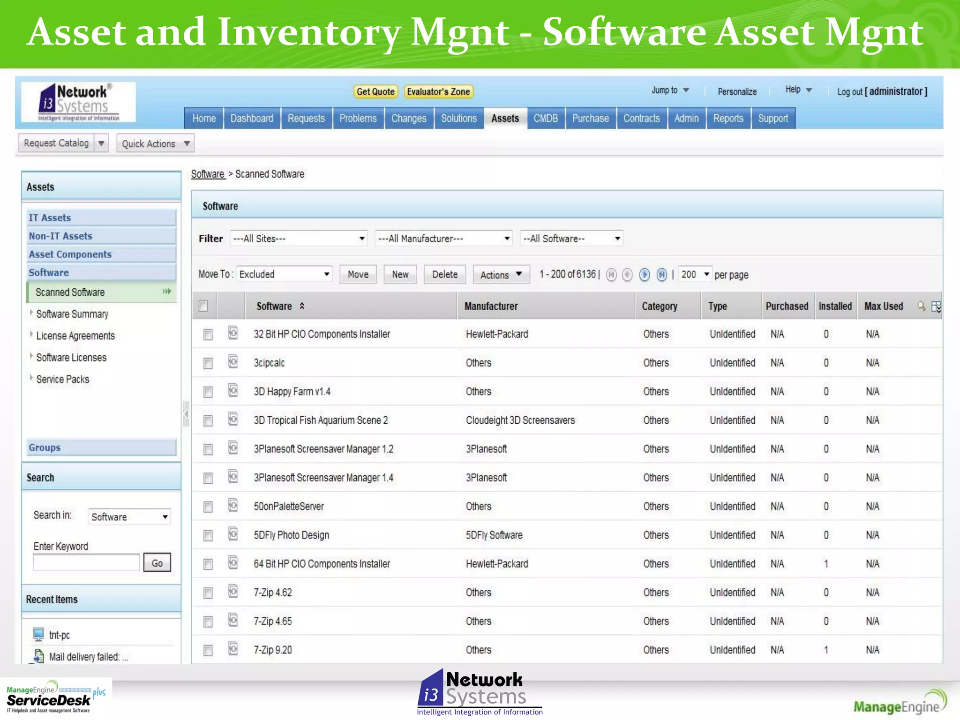
Task: Open details icon for 5DFly Photo Design
Action: [233, 533]
